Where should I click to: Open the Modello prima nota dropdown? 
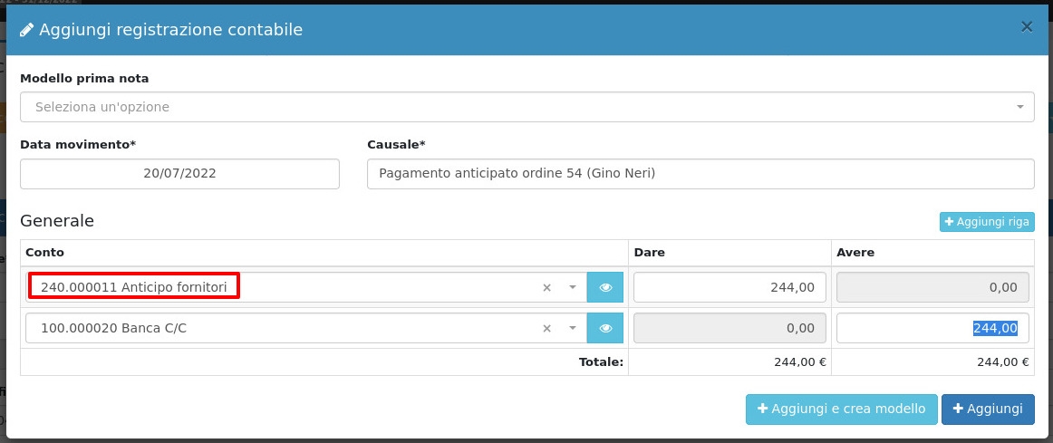click(526, 107)
